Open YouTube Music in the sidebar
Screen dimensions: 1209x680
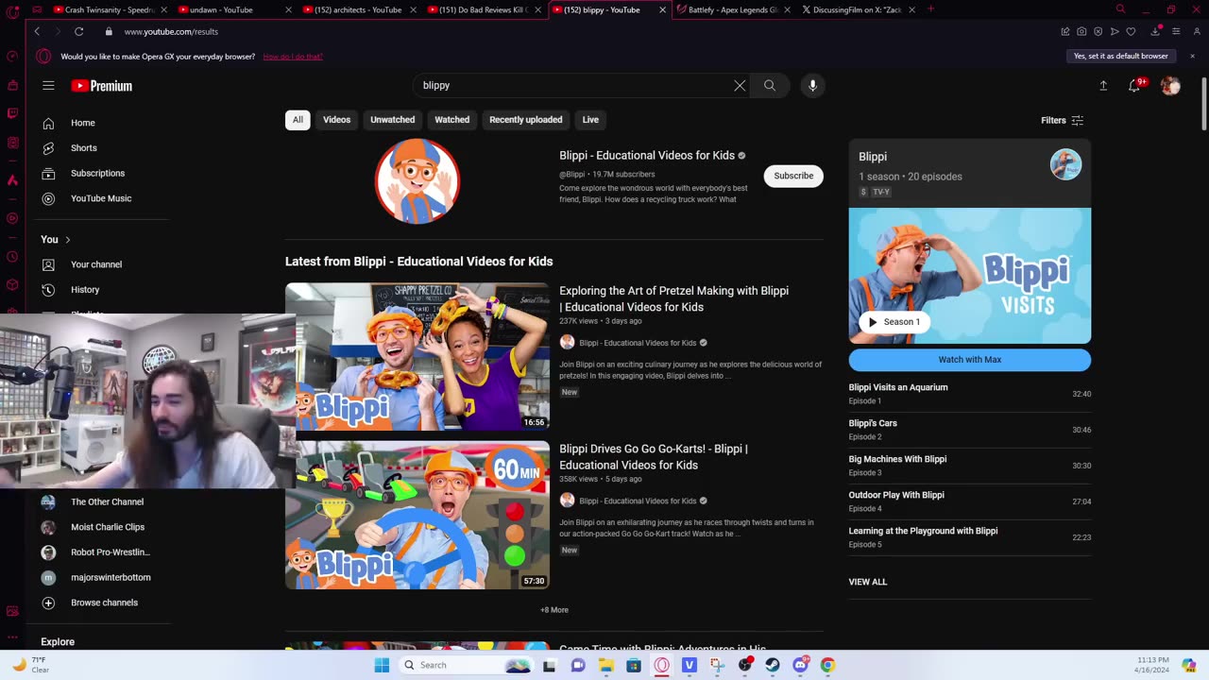pos(100,199)
